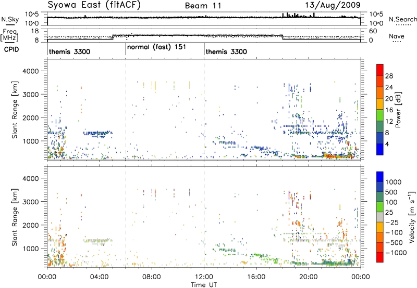This screenshot has height=288, width=417.
Task: Click the '500' Velocity colorbar label
Action: [x=391, y=192]
